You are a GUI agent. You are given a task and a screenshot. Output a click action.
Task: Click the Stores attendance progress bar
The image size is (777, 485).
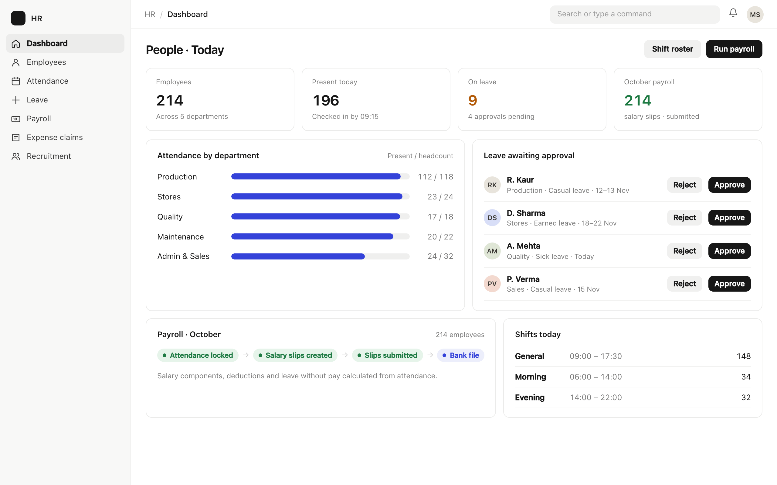pyautogui.click(x=321, y=197)
